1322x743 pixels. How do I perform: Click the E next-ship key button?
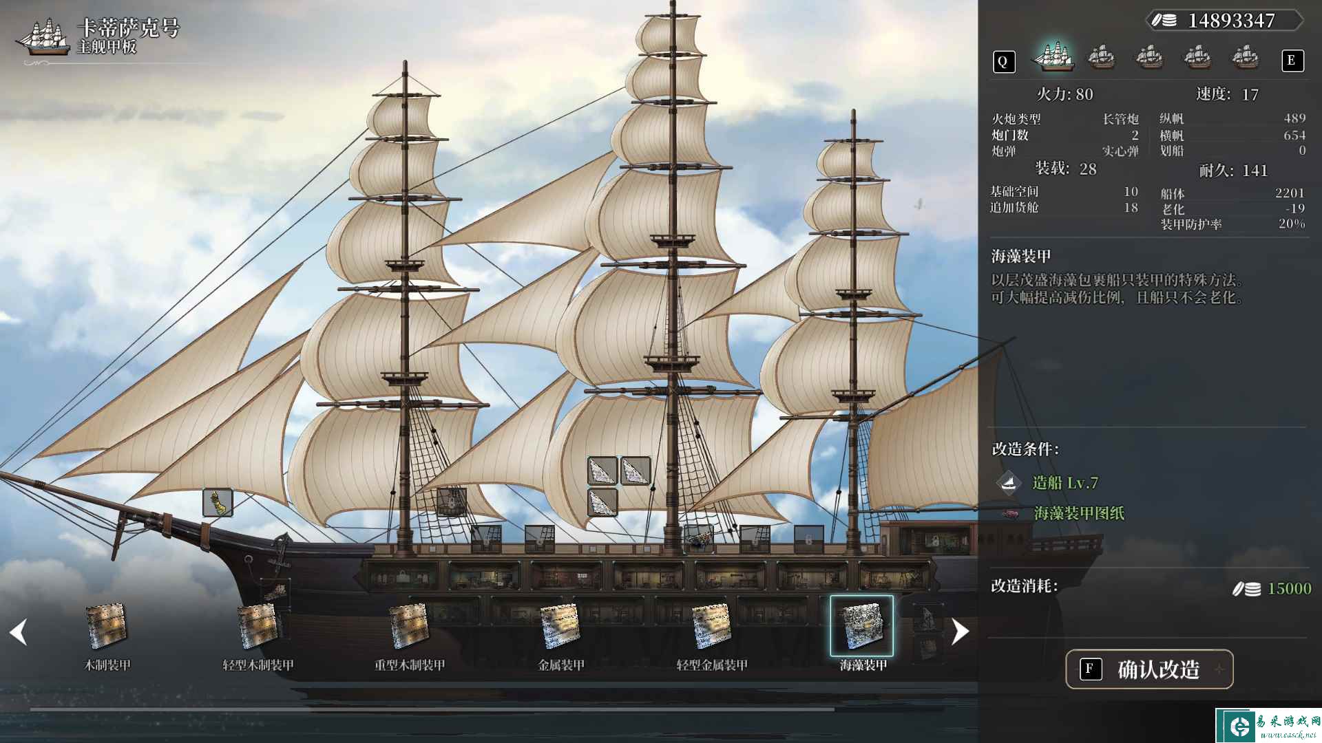(1292, 61)
